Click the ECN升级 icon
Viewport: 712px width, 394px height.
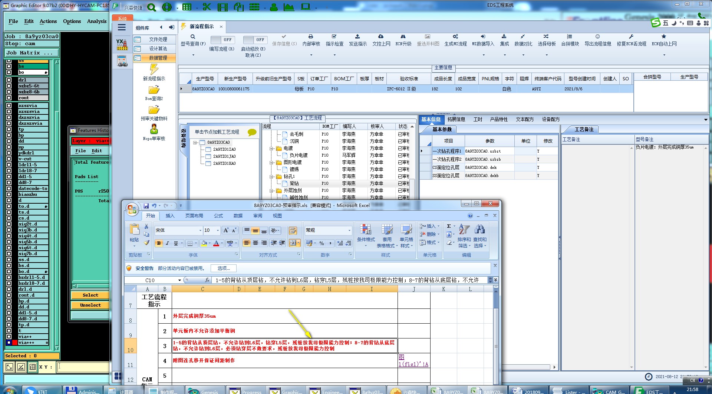click(x=403, y=37)
